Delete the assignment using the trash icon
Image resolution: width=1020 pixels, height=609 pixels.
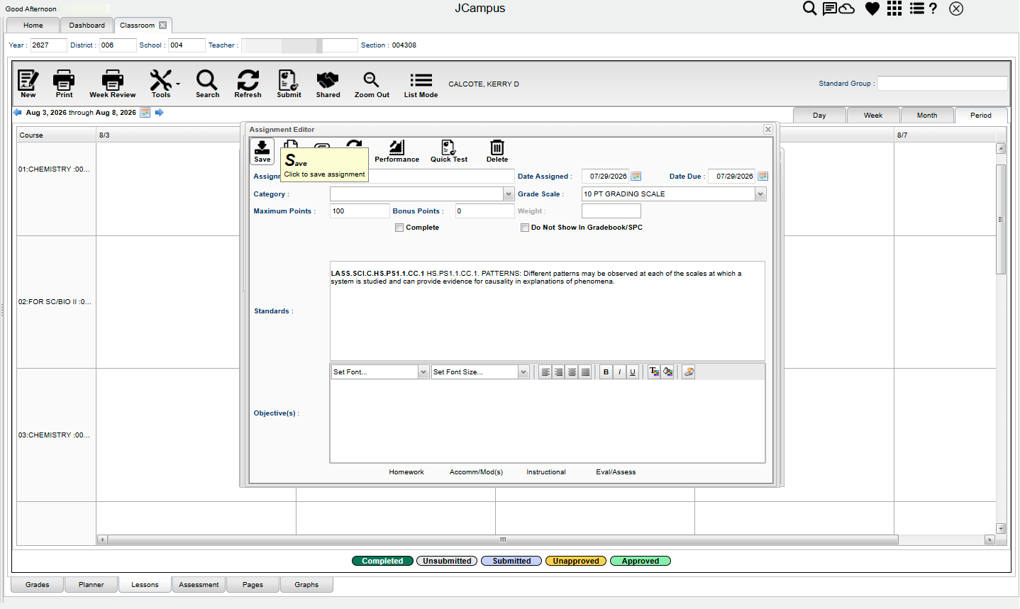(497, 151)
